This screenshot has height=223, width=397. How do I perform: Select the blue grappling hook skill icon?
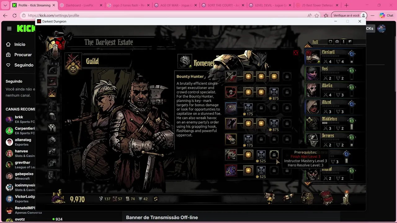(x=231, y=107)
